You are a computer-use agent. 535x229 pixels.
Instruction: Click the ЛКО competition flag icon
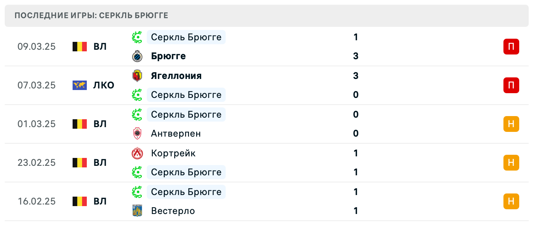[x=79, y=85]
